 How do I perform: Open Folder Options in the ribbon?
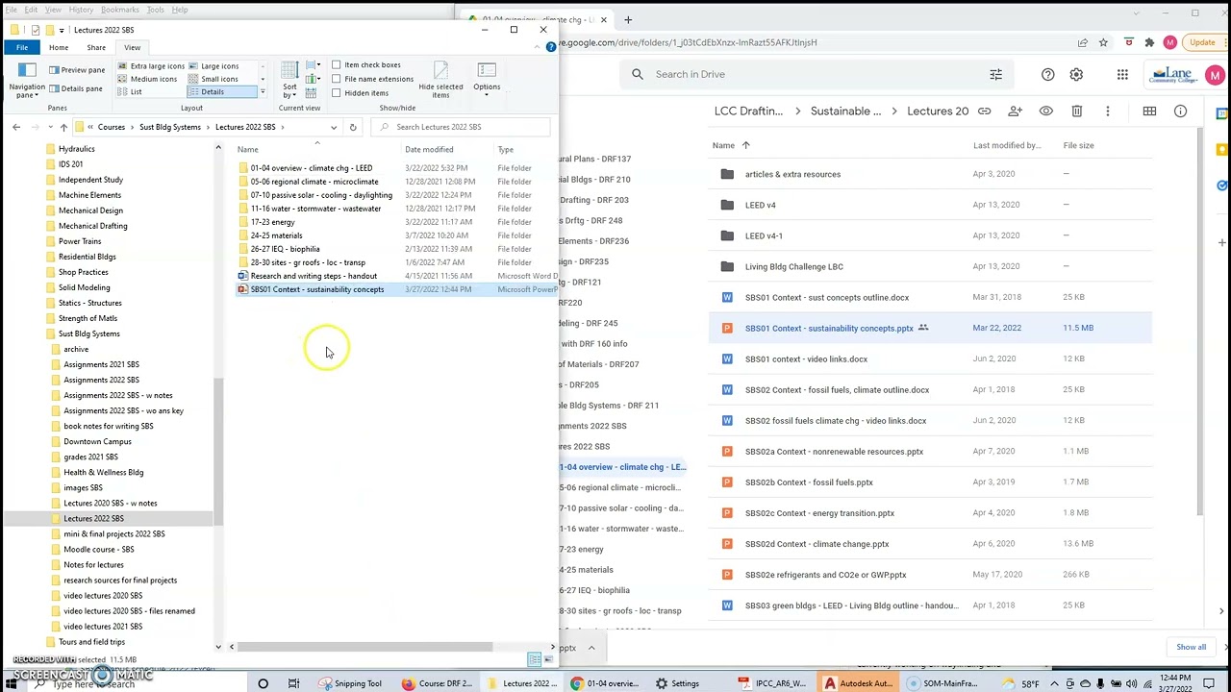(x=487, y=81)
